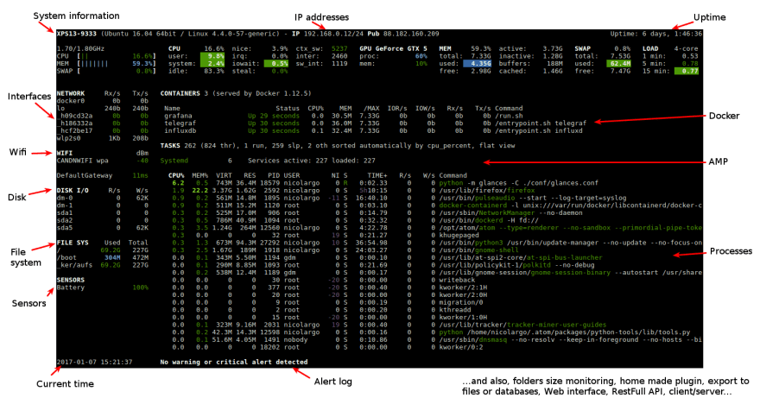The height and width of the screenshot is (398, 760).
Task: Click the DefaultGateway entry
Action: 102,175
